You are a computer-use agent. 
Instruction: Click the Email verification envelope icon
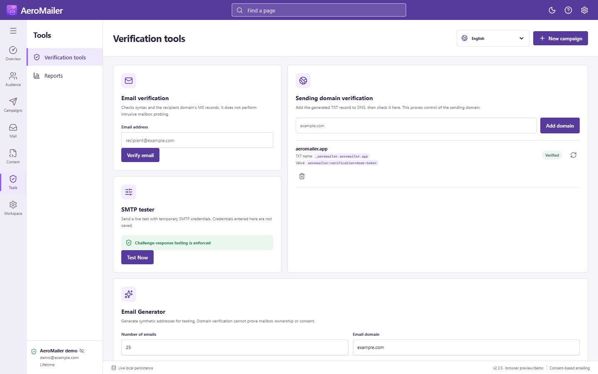[129, 81]
